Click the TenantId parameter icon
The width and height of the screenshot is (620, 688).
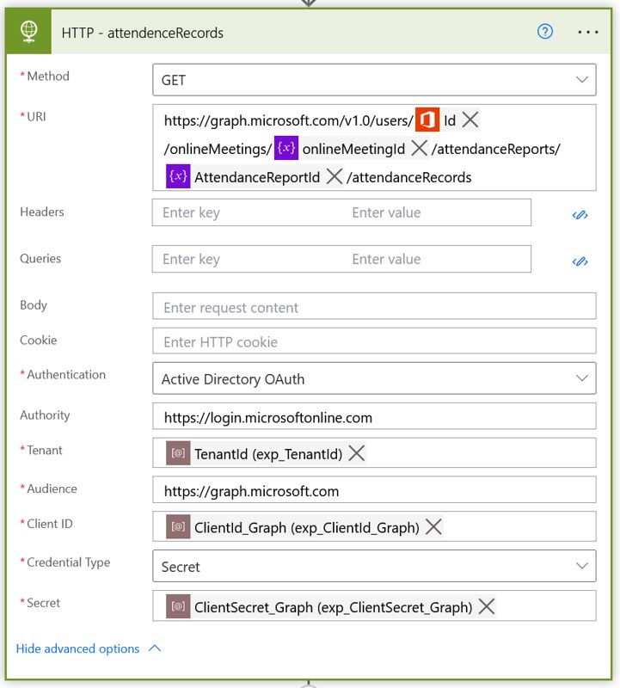178,453
